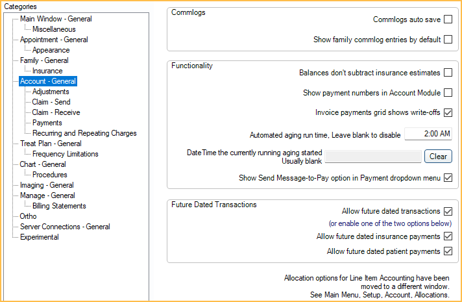
Task: Disable Show Send Message-to-Pay option
Action: coord(448,178)
